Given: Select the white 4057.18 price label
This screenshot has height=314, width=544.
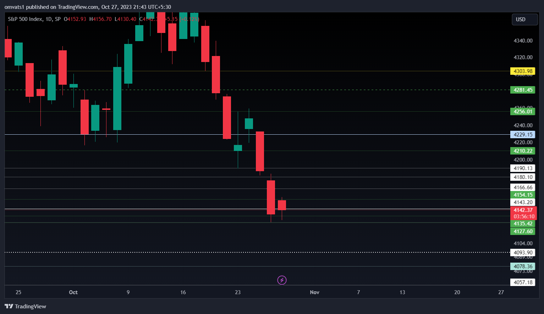Looking at the screenshot, I should click(522, 282).
